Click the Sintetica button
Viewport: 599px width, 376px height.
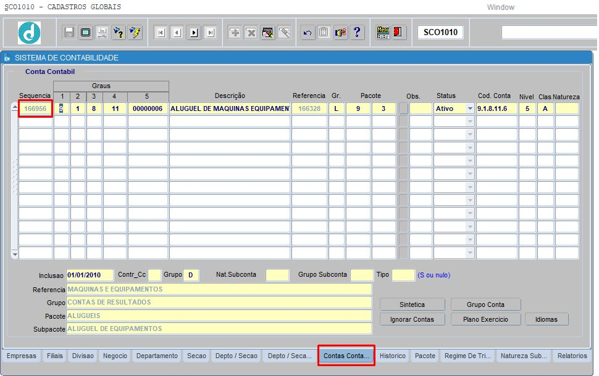412,304
